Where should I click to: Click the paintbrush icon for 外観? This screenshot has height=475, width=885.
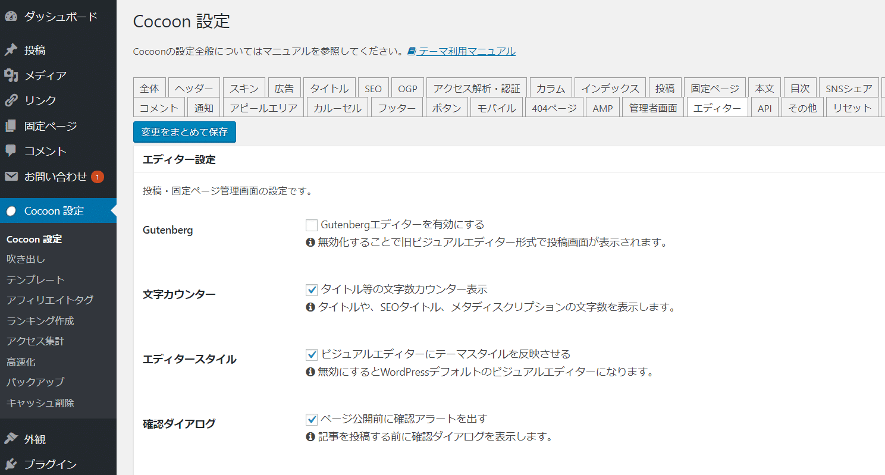[x=11, y=439]
